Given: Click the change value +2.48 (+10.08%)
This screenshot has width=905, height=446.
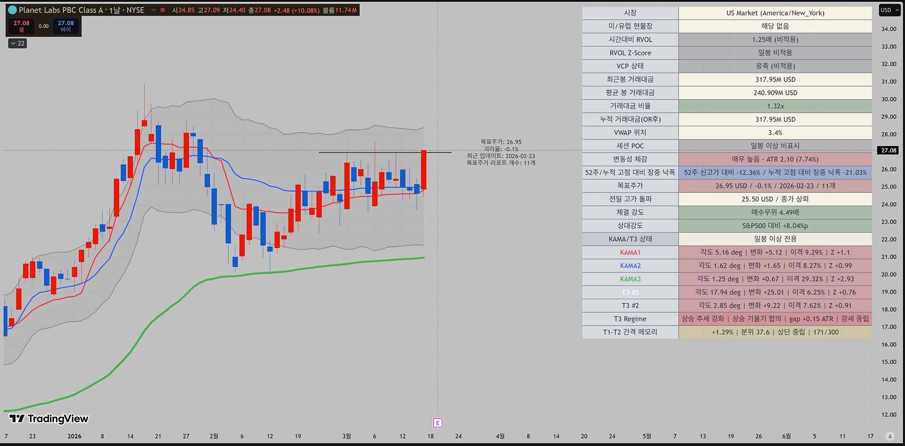Looking at the screenshot, I should [296, 10].
